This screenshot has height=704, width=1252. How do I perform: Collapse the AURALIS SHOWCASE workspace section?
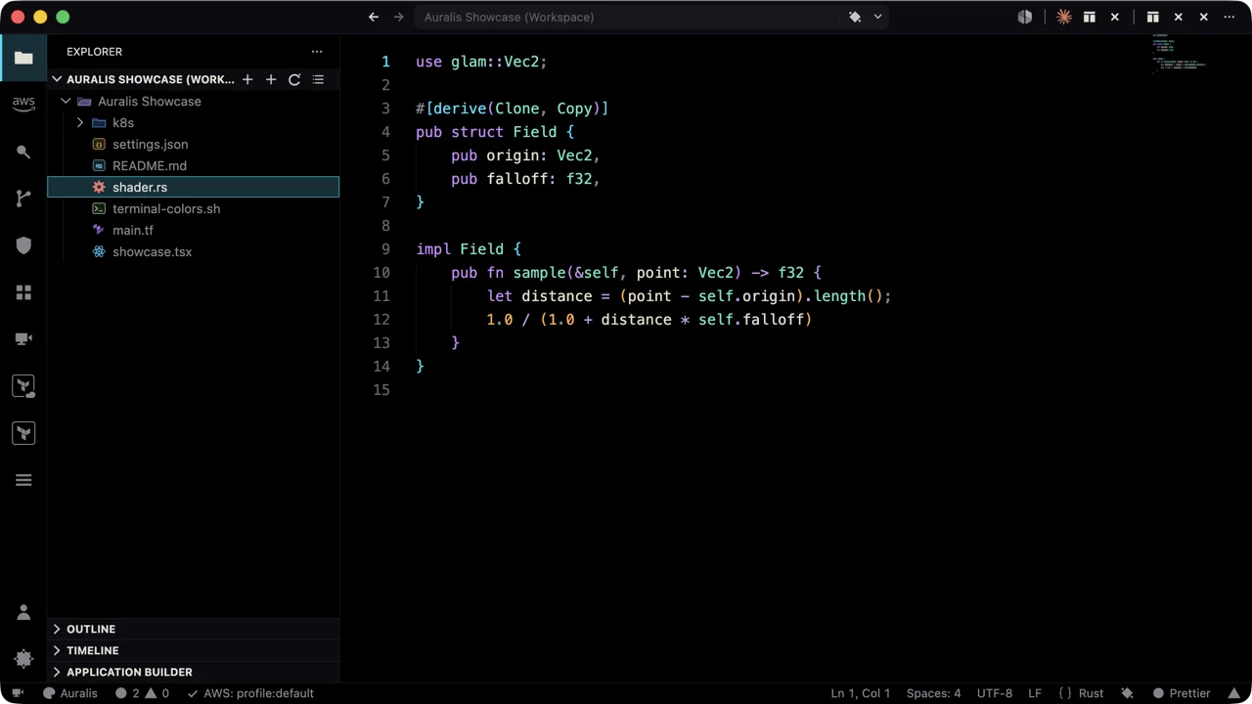[x=57, y=79]
